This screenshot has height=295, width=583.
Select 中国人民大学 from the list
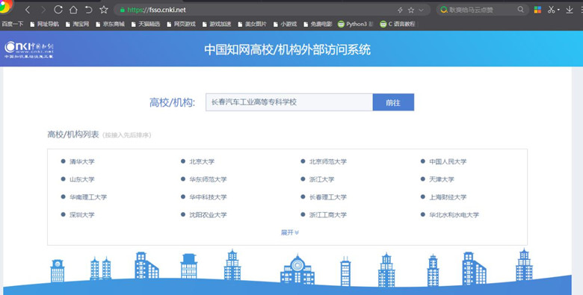[x=448, y=161]
